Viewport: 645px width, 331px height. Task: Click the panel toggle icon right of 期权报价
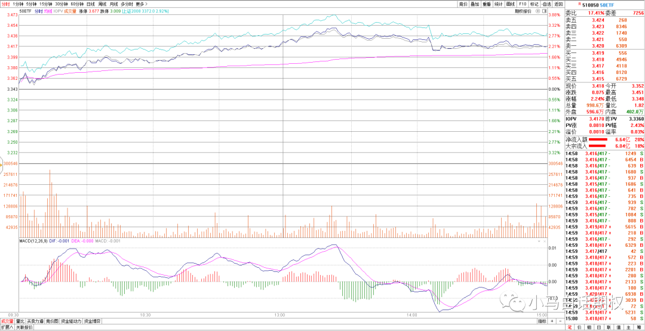coord(544,11)
